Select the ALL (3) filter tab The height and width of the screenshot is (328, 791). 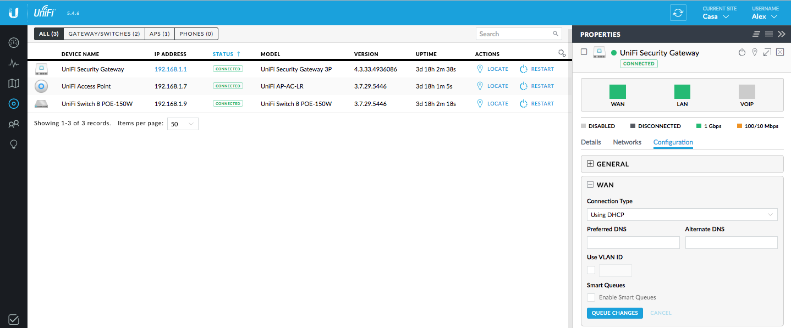[49, 34]
